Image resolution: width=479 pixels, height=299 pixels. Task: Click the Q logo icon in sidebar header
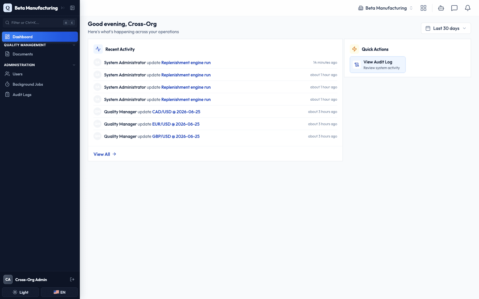(x=8, y=8)
